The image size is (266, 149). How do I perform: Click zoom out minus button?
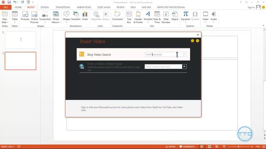229,147
